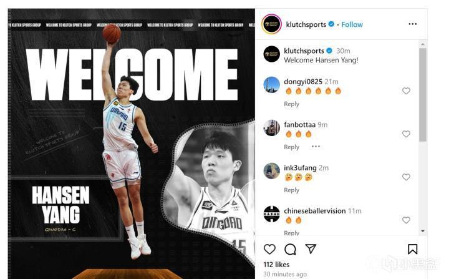Click the Hansen Yang welcome post image
The height and width of the screenshot is (279, 449).
tap(132, 144)
